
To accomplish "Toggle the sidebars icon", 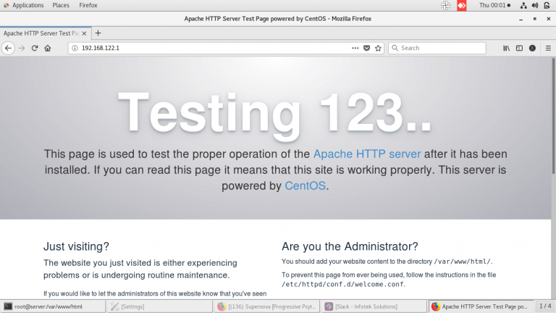I will 519,48.
